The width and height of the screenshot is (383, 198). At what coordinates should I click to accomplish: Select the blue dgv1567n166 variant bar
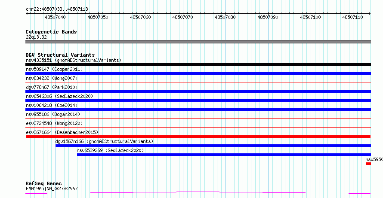pyautogui.click(x=213, y=146)
